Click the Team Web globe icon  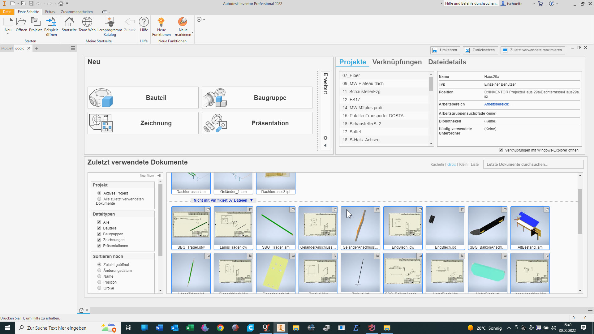(87, 22)
